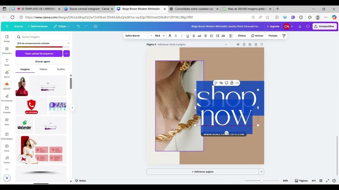Open the comments speech bubble icon
This screenshot has width=339, height=190.
pos(308,26)
